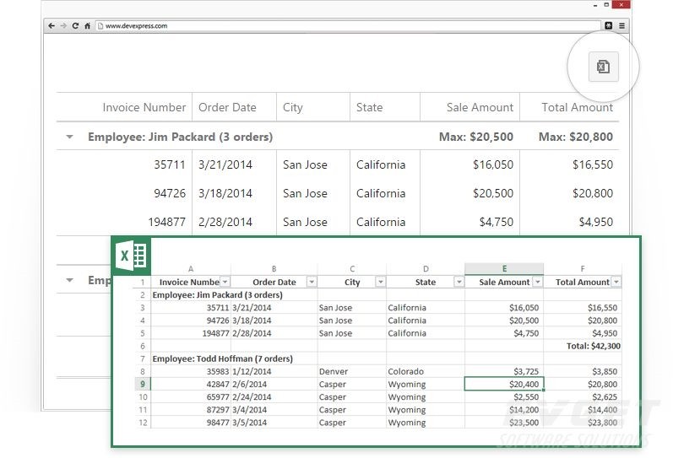Go to the browser home icon
The height and width of the screenshot is (458, 673).
coord(88,26)
